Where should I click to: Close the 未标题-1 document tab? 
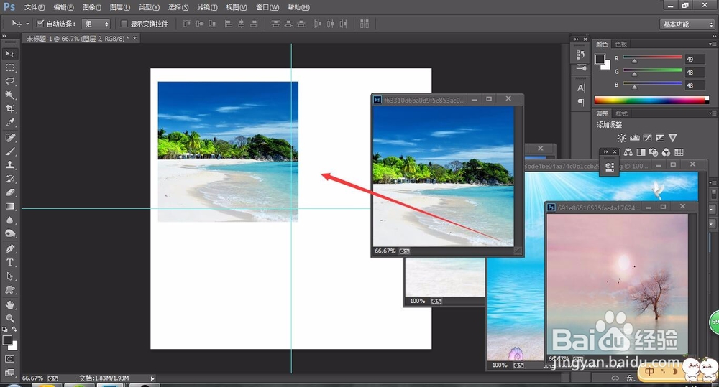[135, 39]
